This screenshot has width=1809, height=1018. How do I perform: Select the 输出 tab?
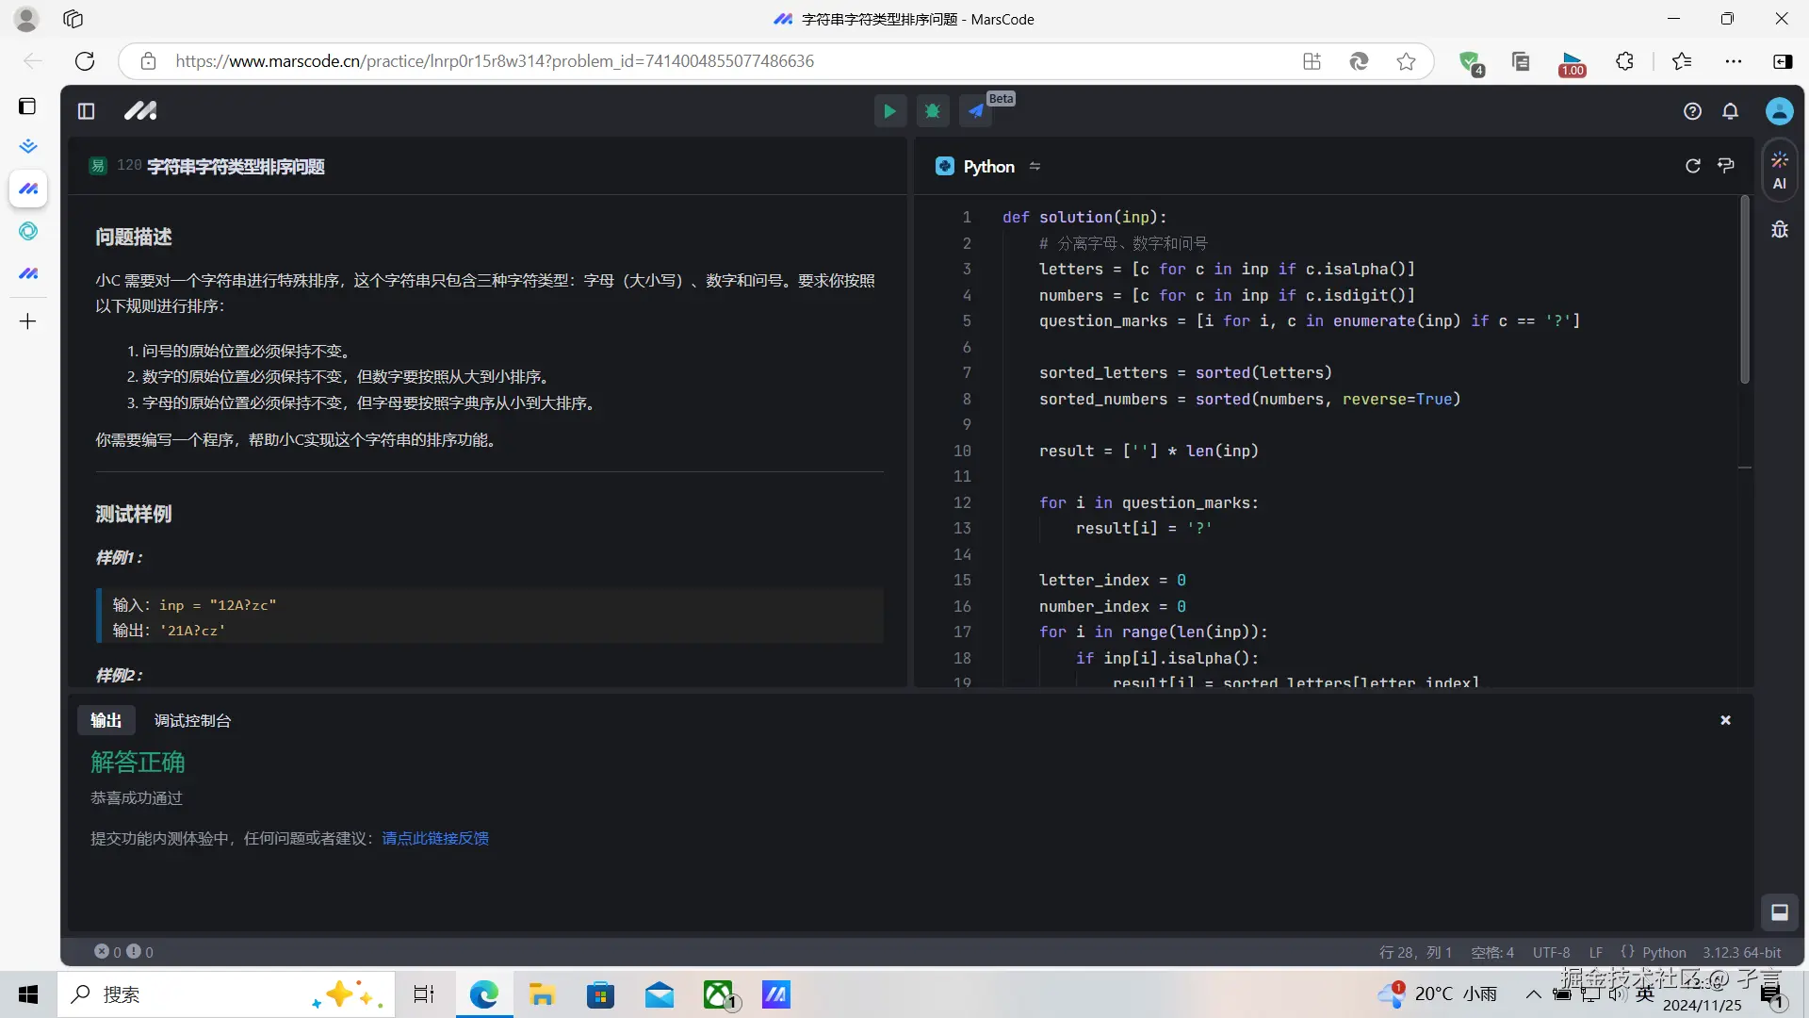pyautogui.click(x=106, y=720)
